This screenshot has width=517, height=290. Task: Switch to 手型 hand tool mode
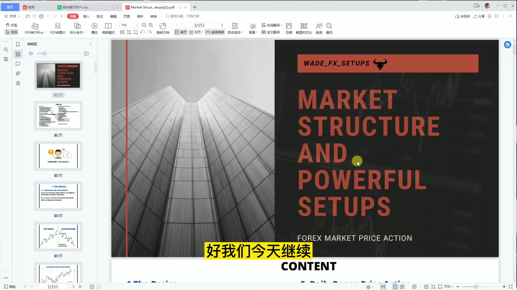[12, 25]
